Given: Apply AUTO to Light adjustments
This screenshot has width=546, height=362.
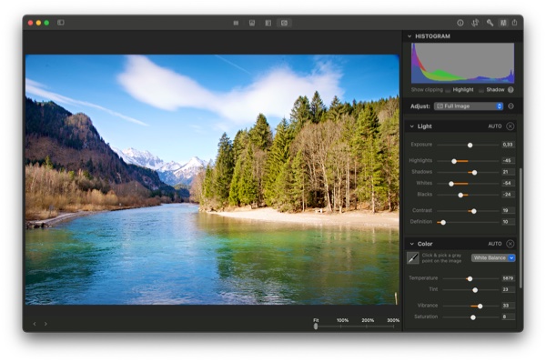Looking at the screenshot, I should click(x=495, y=126).
